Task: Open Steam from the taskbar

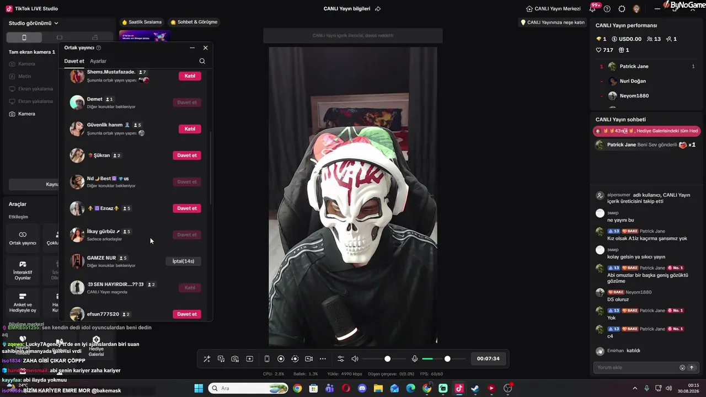Action: tap(475, 388)
